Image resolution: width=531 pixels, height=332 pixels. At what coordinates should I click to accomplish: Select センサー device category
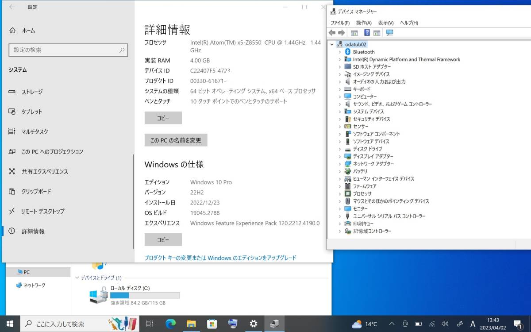[x=361, y=127]
